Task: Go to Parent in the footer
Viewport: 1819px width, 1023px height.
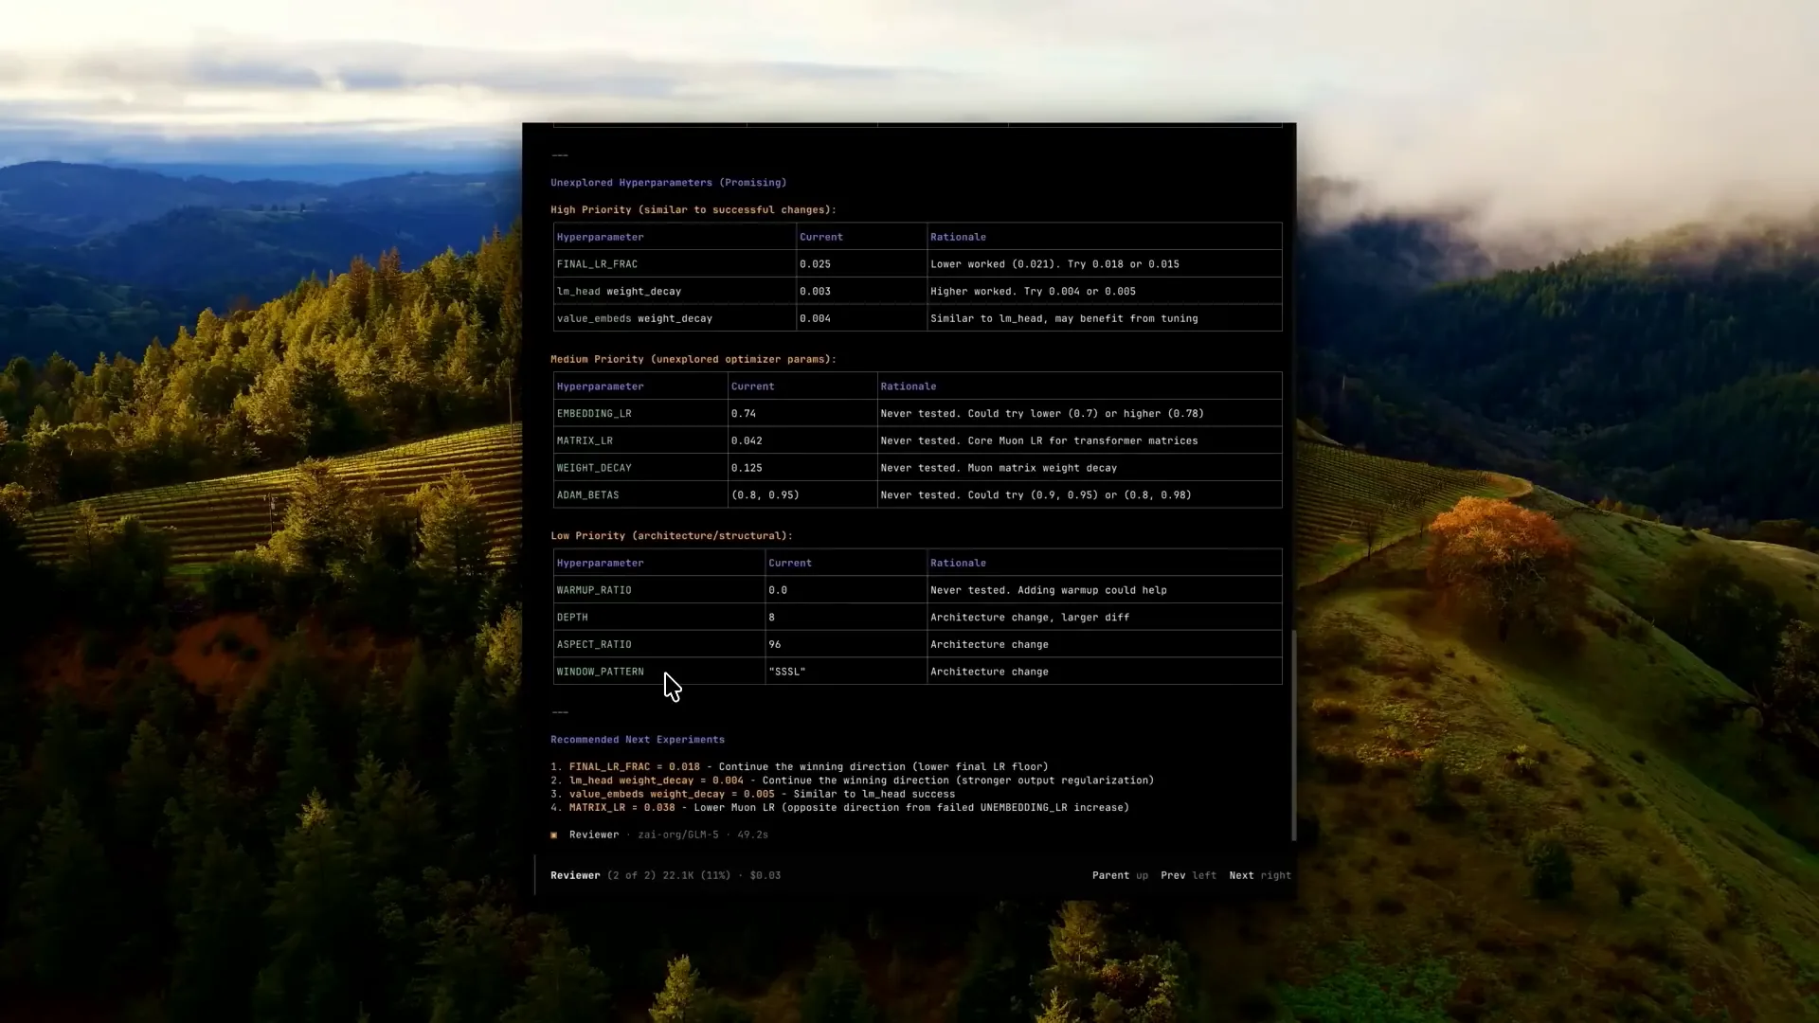Action: 1110,876
